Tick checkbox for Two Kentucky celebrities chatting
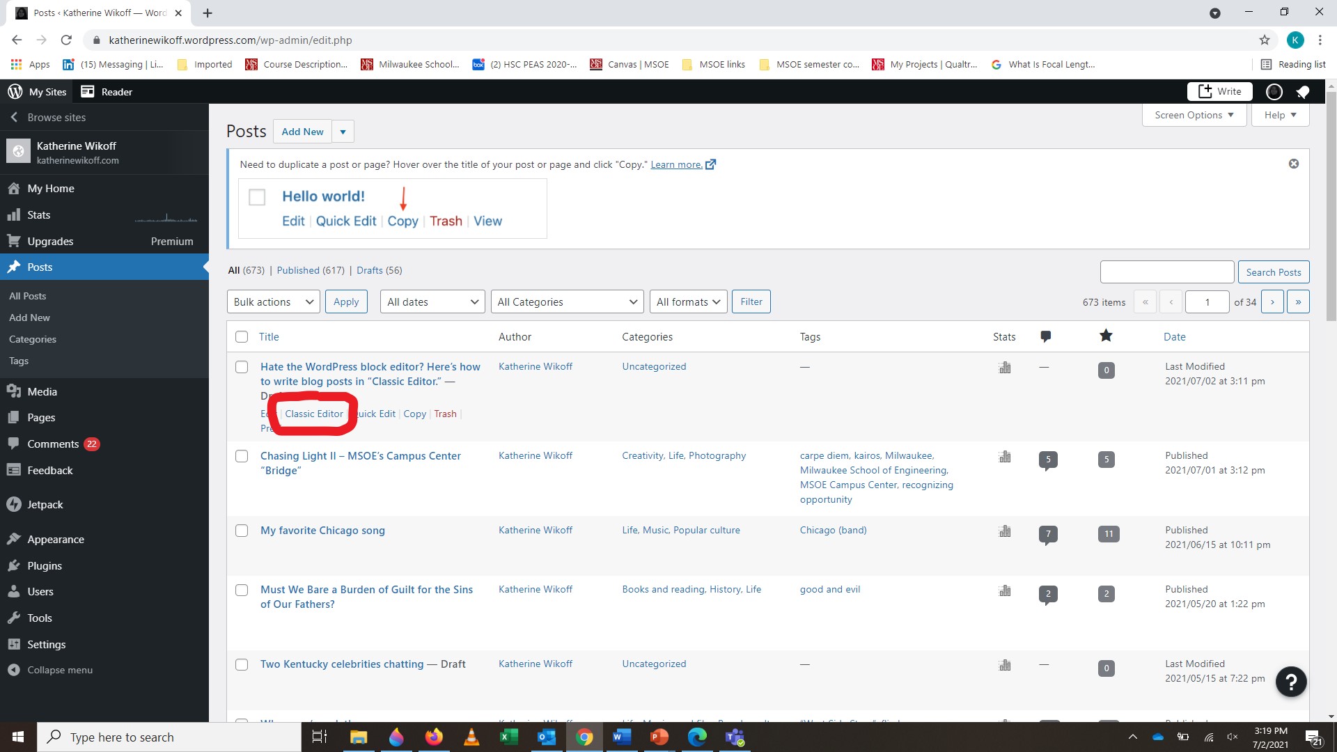 pos(242,664)
